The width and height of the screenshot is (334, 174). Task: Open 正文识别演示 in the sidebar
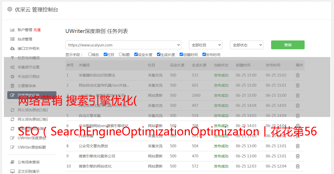click(29, 171)
